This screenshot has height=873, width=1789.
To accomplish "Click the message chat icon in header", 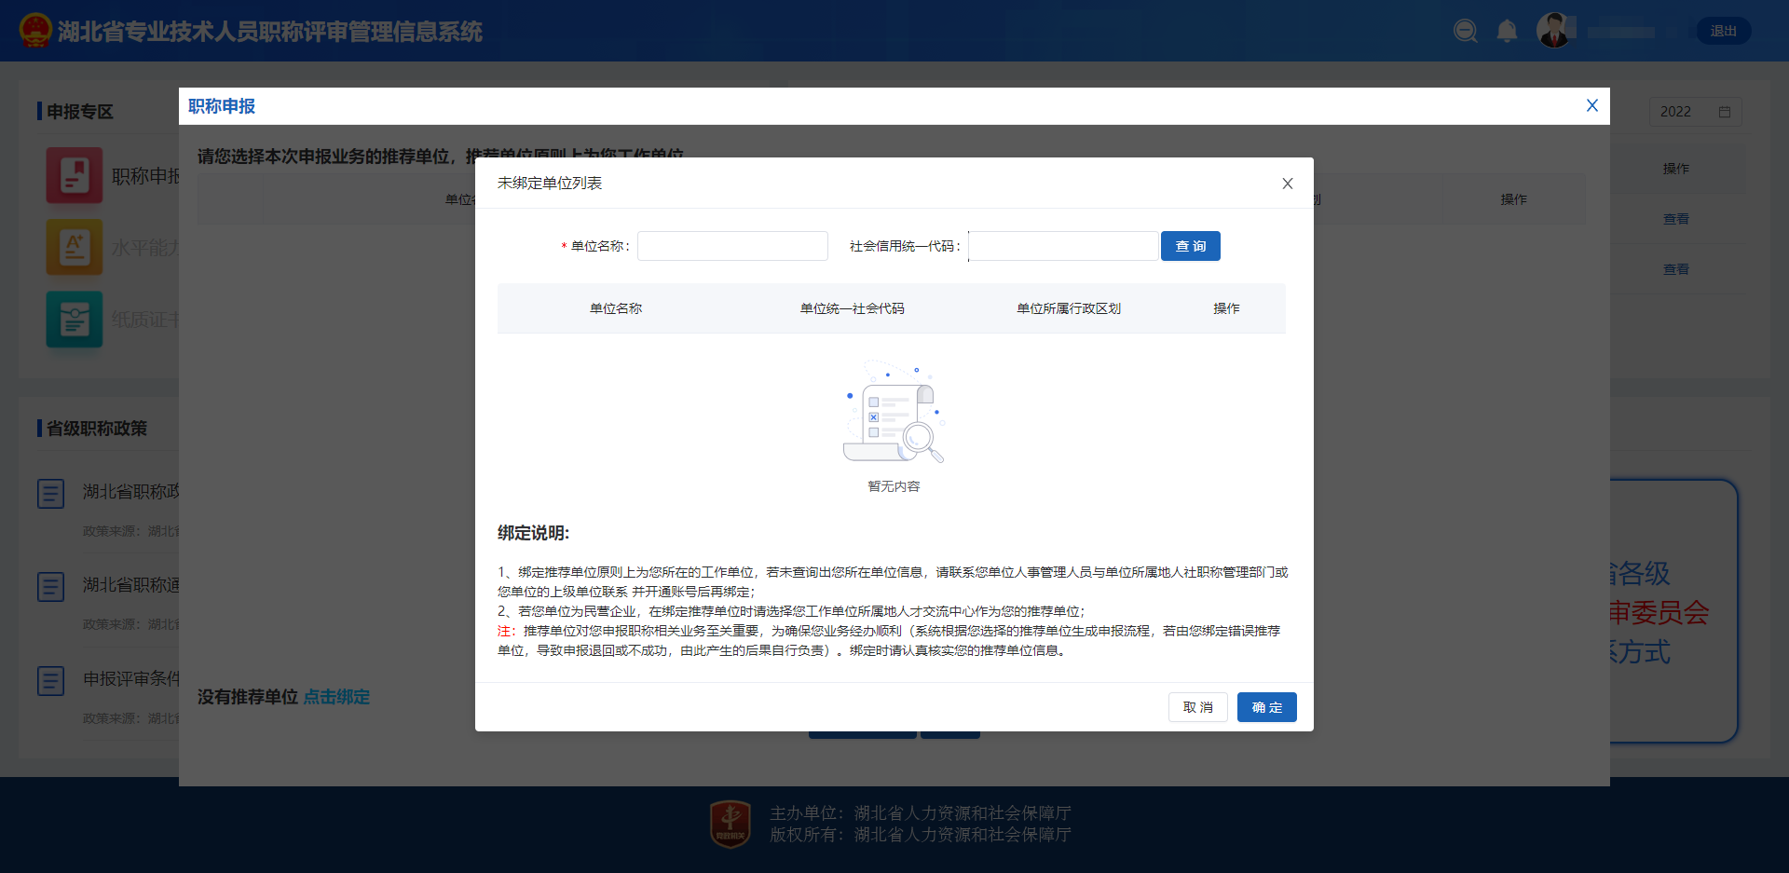I will (x=1465, y=32).
